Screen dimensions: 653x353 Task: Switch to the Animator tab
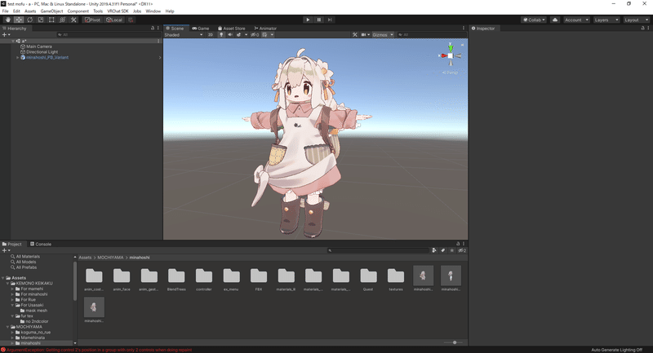click(x=265, y=29)
